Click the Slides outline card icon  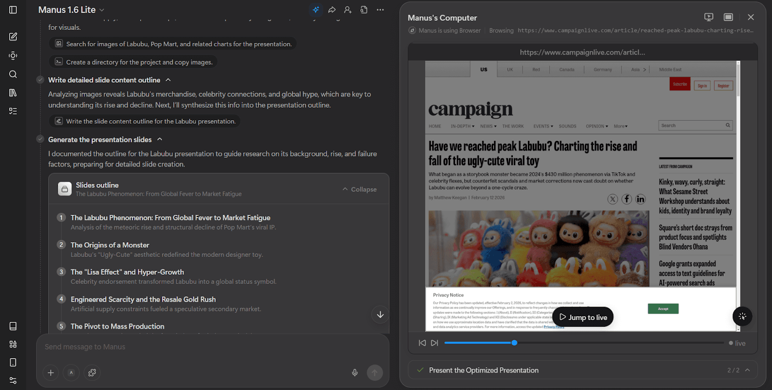pos(65,189)
